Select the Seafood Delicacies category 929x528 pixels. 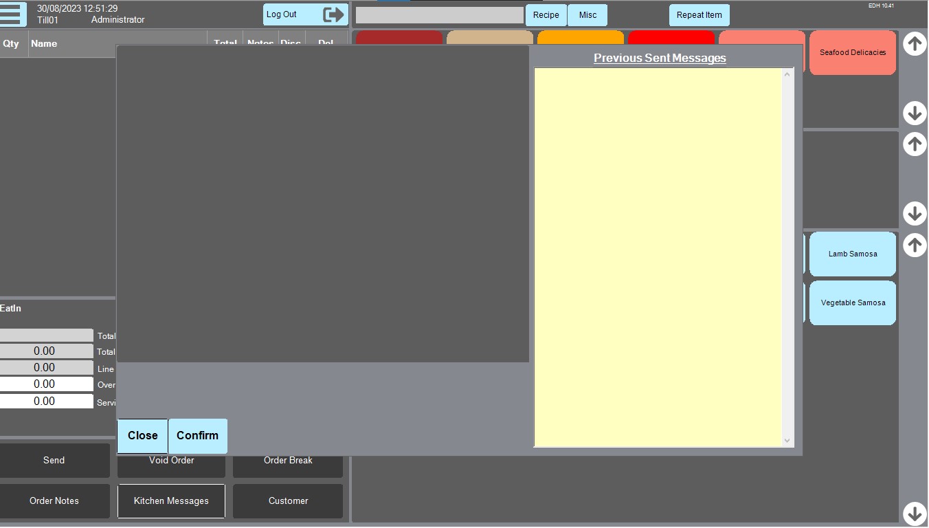[852, 52]
